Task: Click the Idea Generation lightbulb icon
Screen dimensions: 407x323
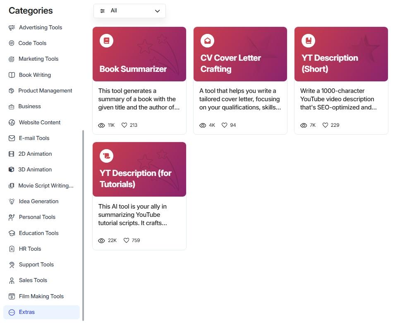Action: pyautogui.click(x=12, y=202)
